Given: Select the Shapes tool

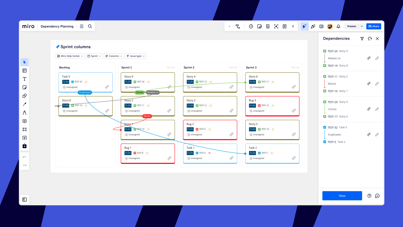Looking at the screenshot, I should coord(24,96).
